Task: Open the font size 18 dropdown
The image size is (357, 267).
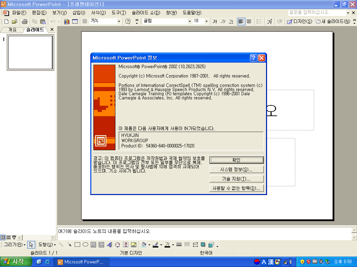Action: click(x=206, y=21)
